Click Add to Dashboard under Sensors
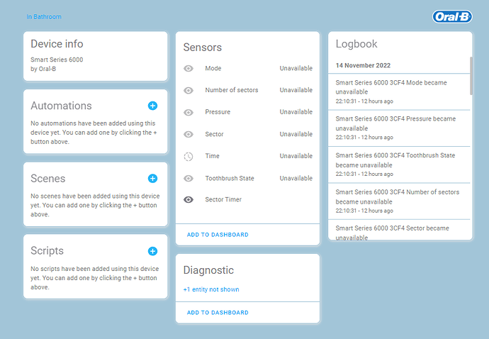Image resolution: width=489 pixels, height=339 pixels. 218,235
